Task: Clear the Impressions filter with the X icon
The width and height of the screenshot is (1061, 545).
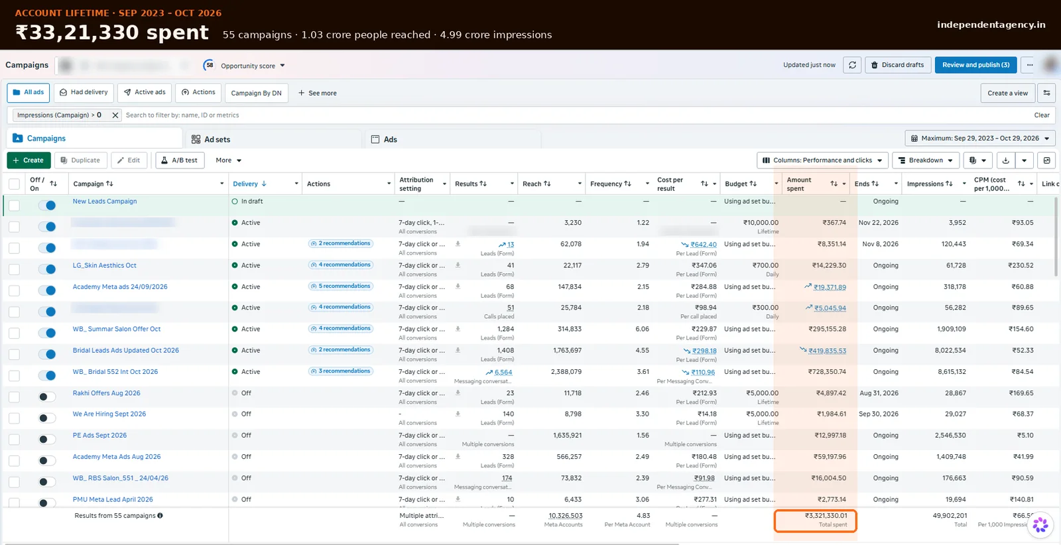Action: click(115, 115)
